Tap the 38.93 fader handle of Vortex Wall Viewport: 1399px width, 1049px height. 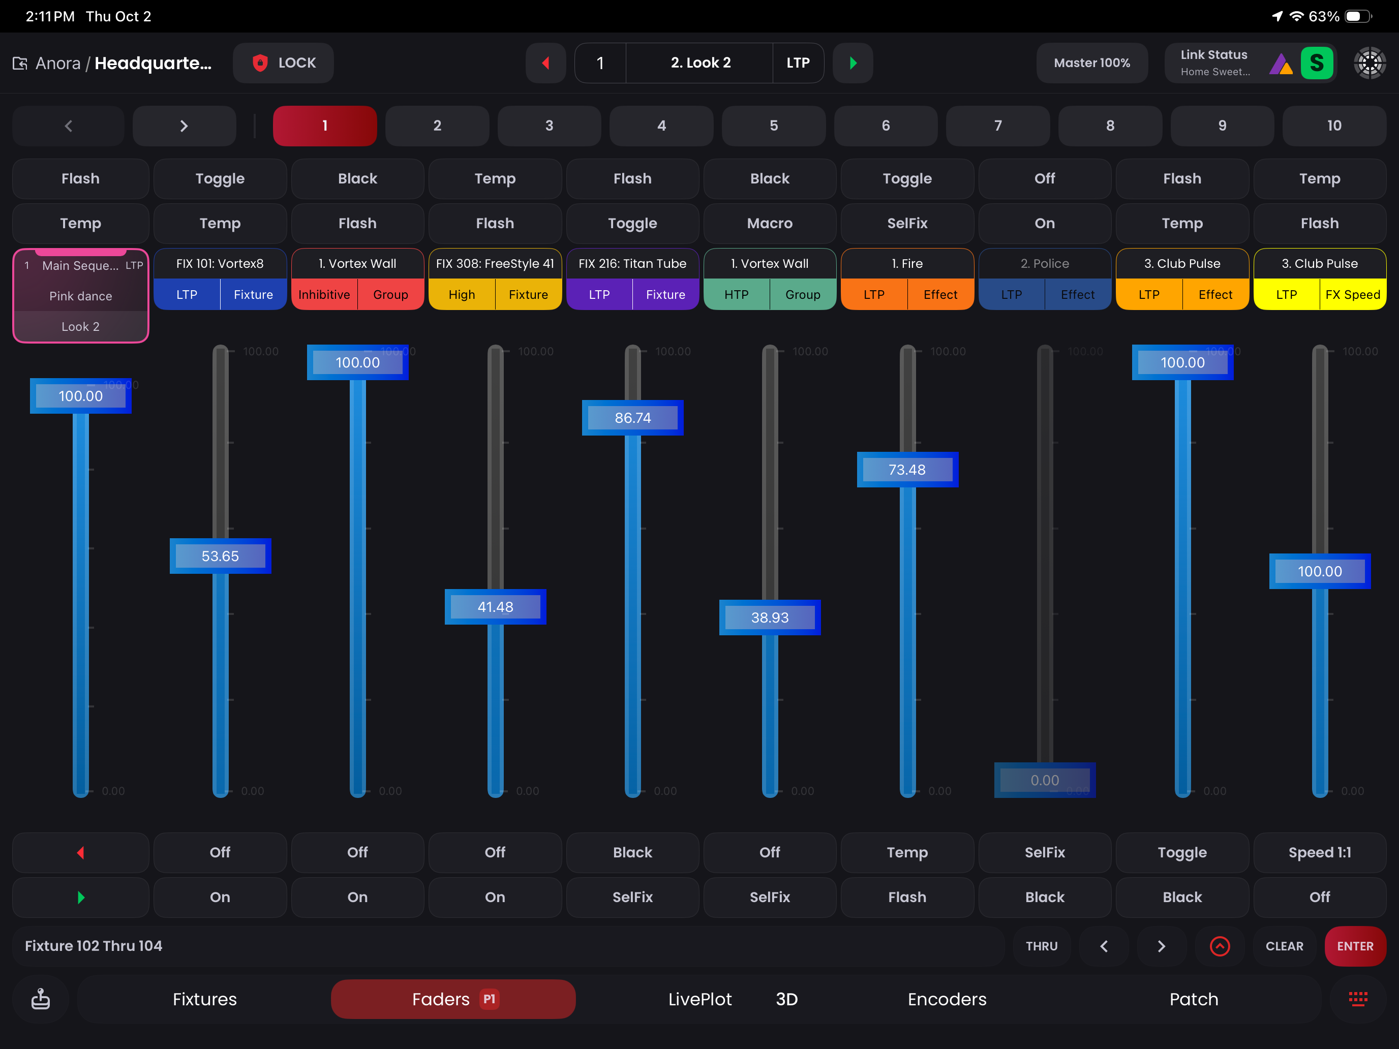pos(770,618)
